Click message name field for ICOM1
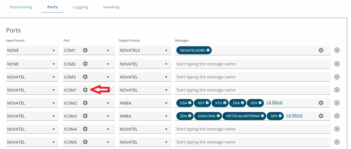This screenshot has width=351, height=149. click(x=252, y=90)
